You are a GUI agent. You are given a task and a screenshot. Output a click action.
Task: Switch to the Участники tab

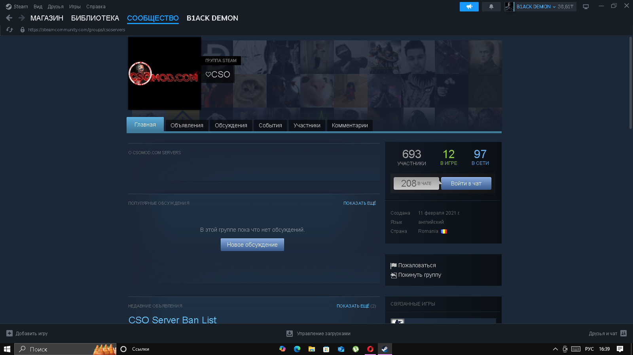point(307,125)
